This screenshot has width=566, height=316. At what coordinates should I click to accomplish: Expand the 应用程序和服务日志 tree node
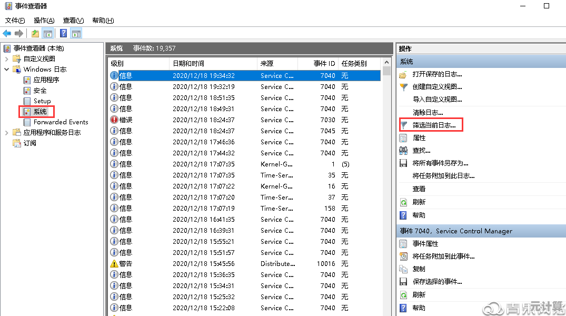7,133
